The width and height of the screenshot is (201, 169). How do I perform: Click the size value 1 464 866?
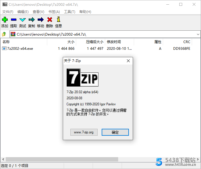click(x=66, y=49)
